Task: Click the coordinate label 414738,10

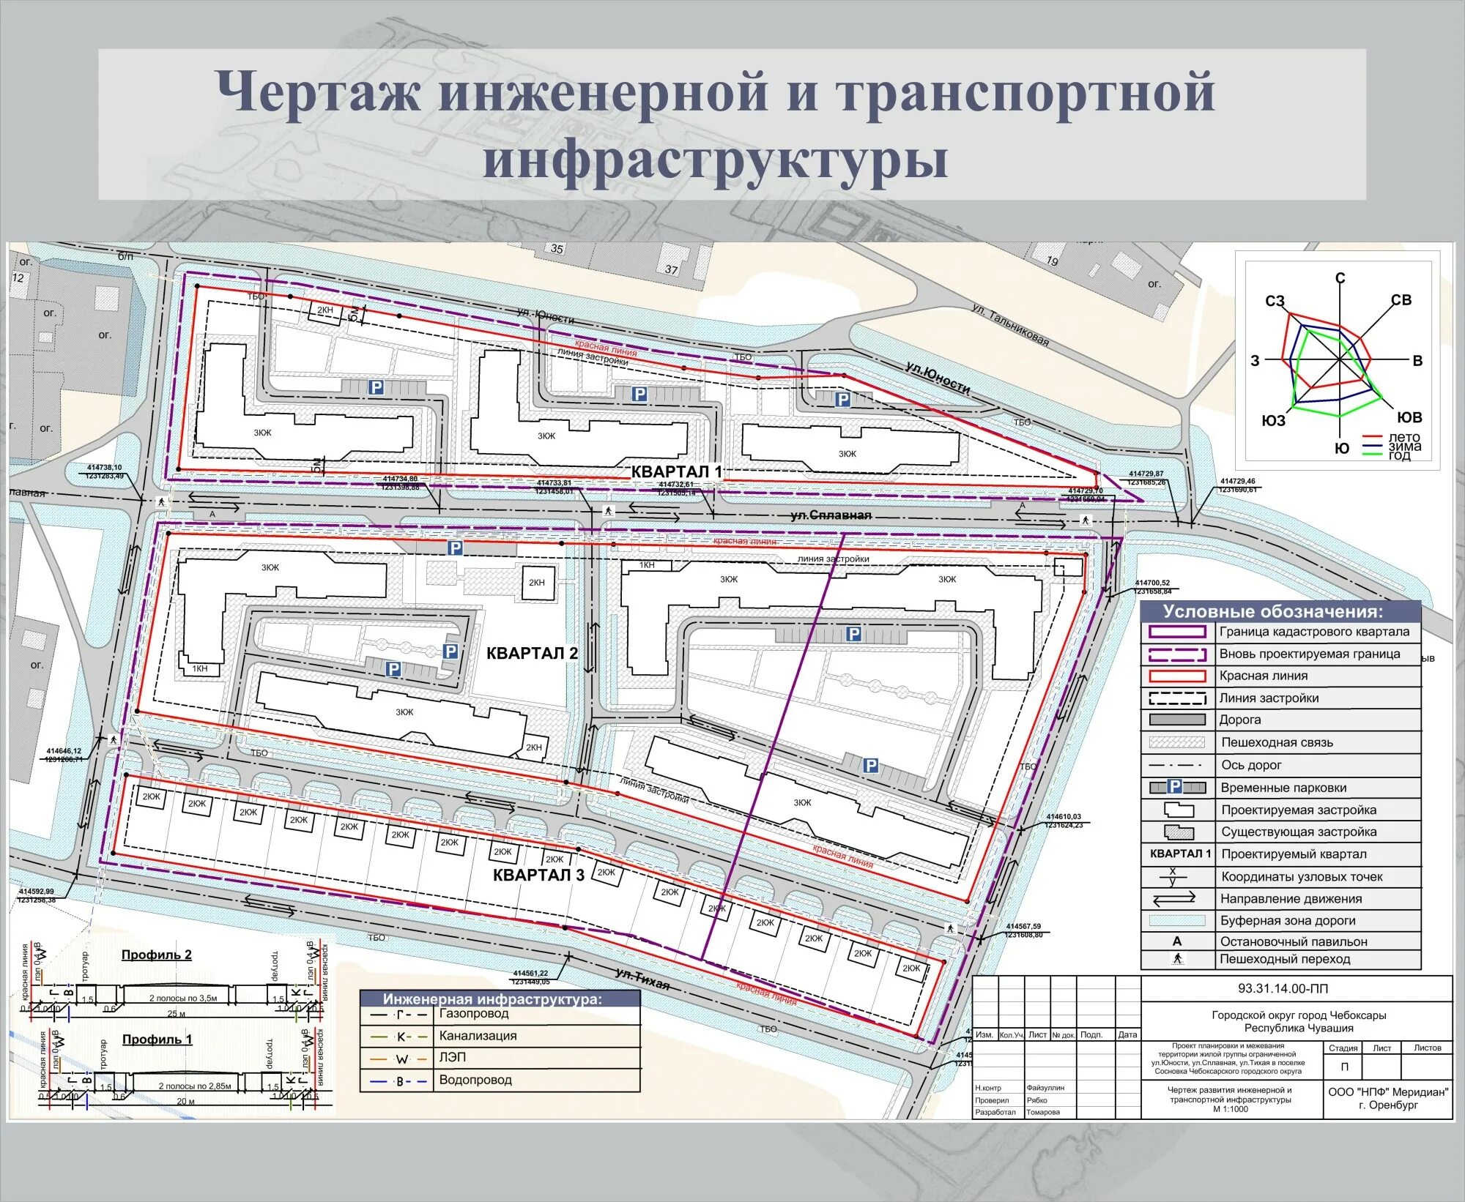Action: coord(105,467)
